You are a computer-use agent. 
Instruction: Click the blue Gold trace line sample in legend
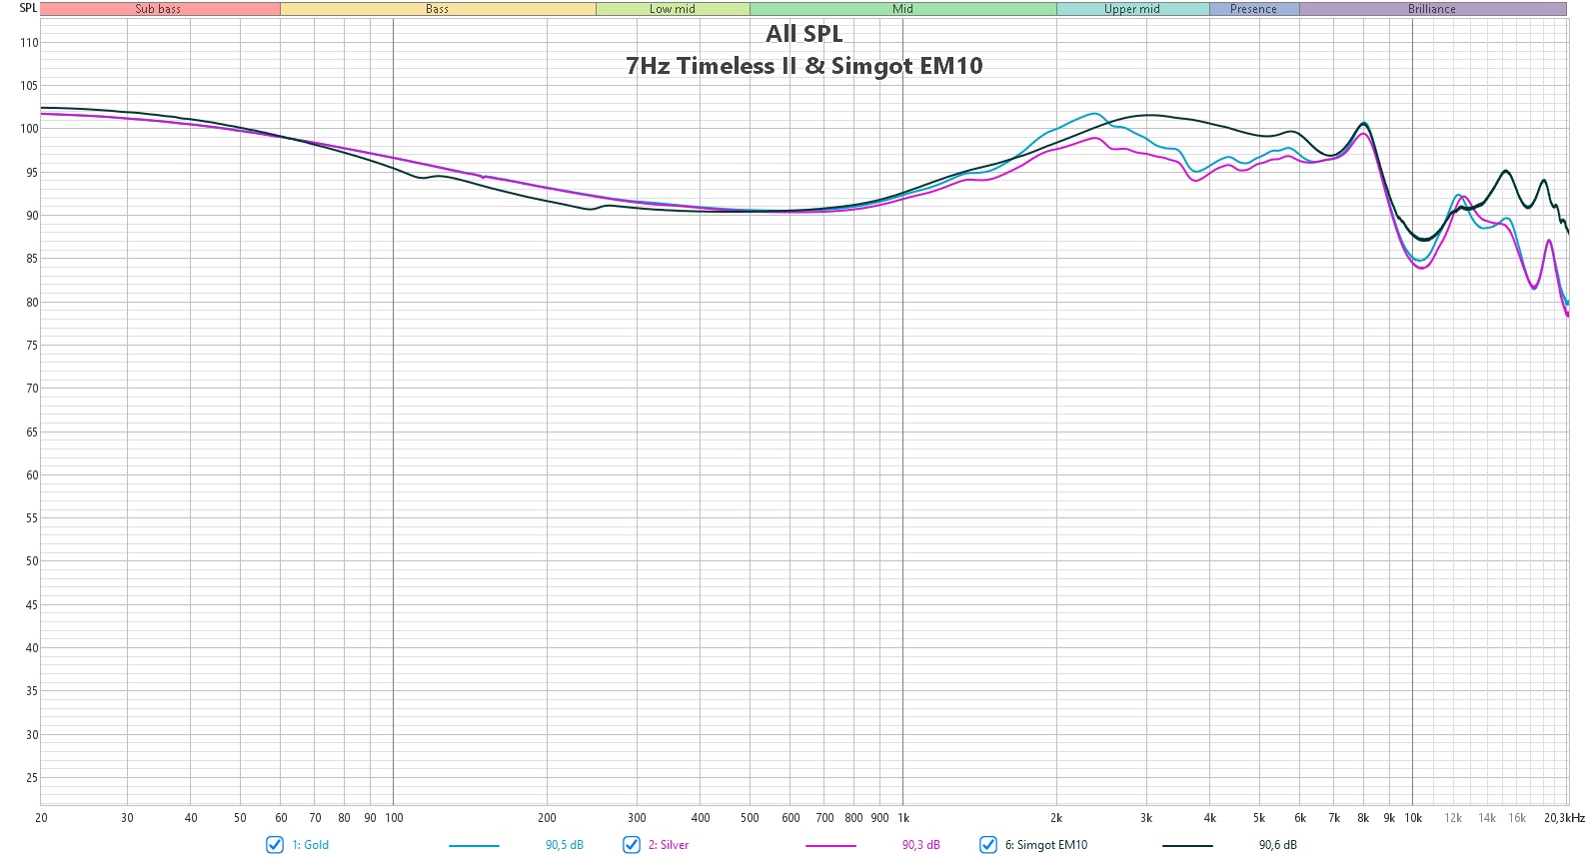[474, 846]
